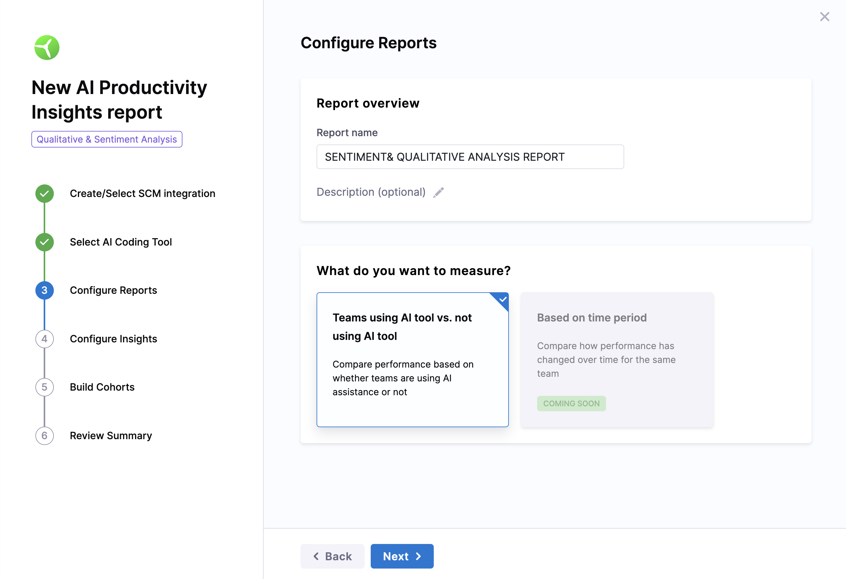Click the COMING SOON badge
Image resolution: width=846 pixels, height=579 pixels.
(571, 403)
